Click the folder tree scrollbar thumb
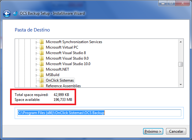 pos(181,64)
